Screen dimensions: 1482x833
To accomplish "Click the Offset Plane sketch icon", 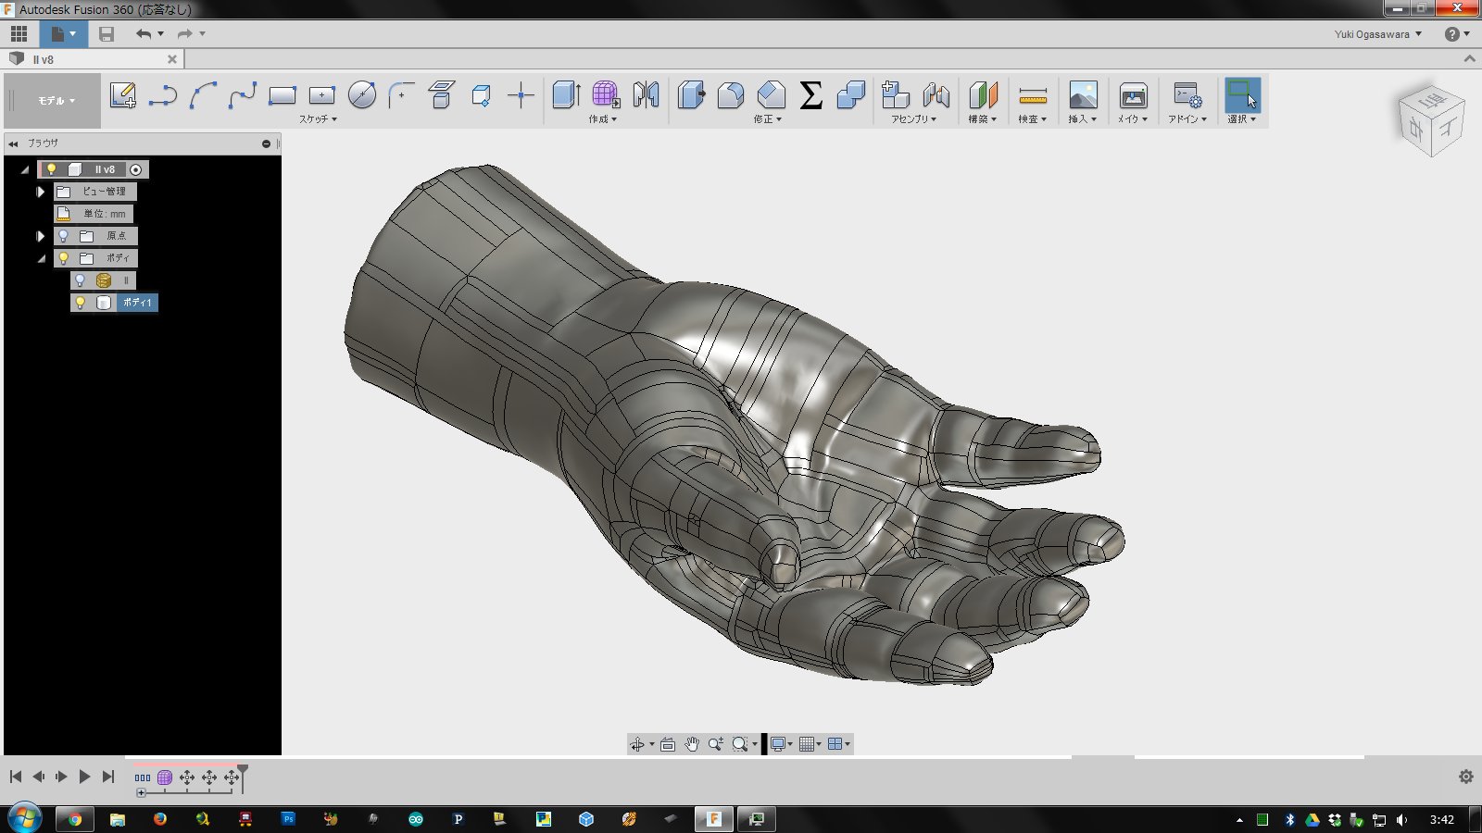I will [442, 94].
